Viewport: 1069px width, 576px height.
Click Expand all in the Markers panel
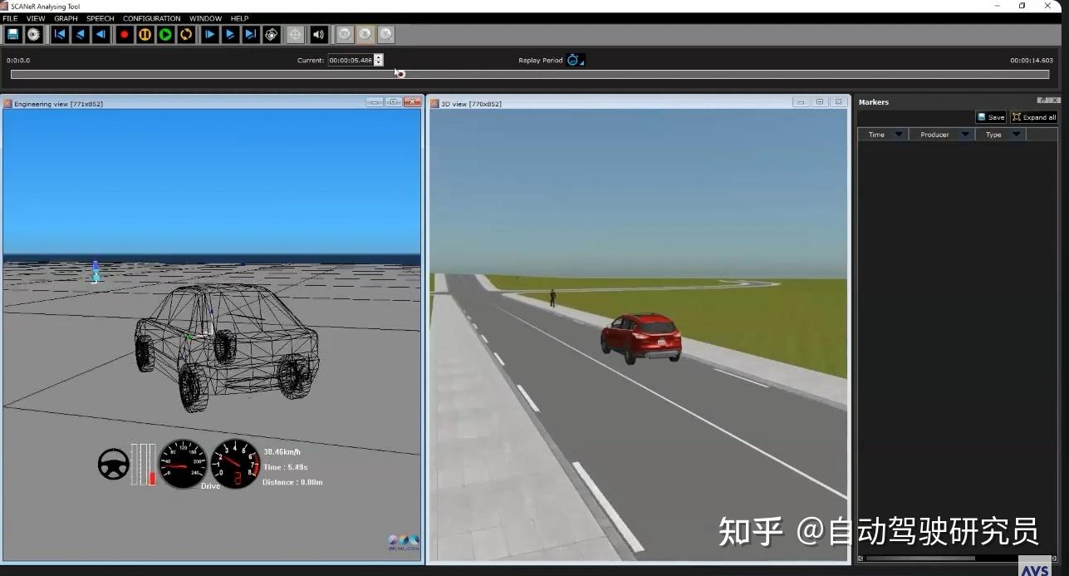click(x=1034, y=116)
